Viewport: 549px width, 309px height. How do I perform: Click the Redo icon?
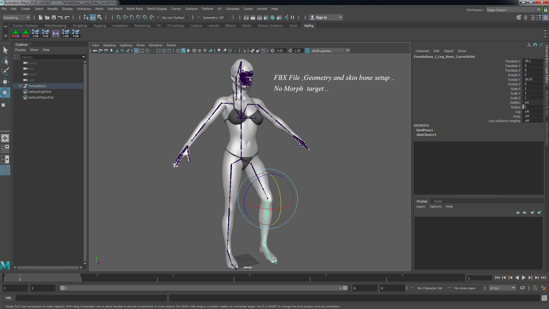67,17
